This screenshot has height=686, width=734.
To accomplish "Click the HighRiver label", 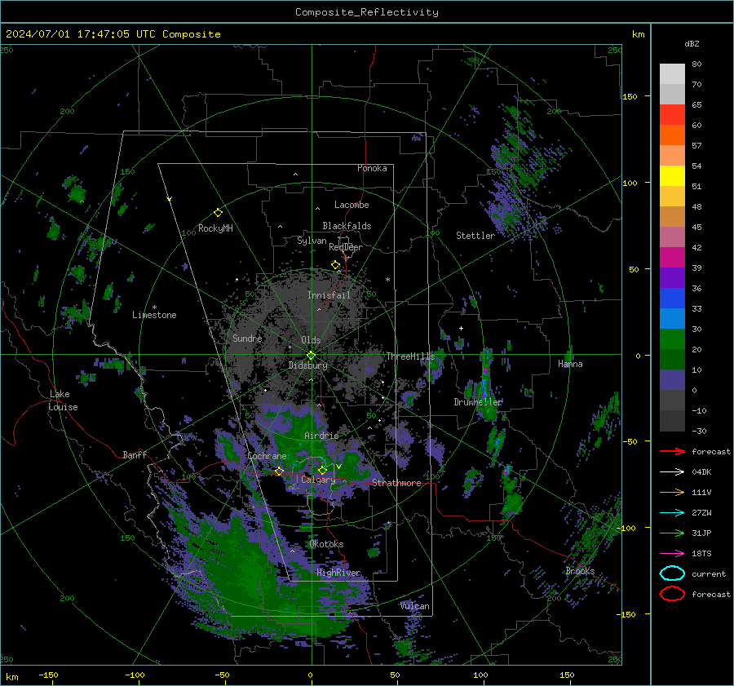I will click(x=338, y=573).
